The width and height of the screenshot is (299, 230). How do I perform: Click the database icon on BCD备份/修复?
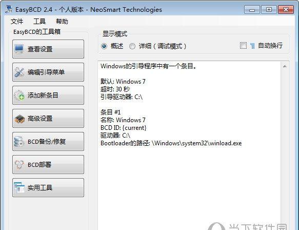pos(19,142)
